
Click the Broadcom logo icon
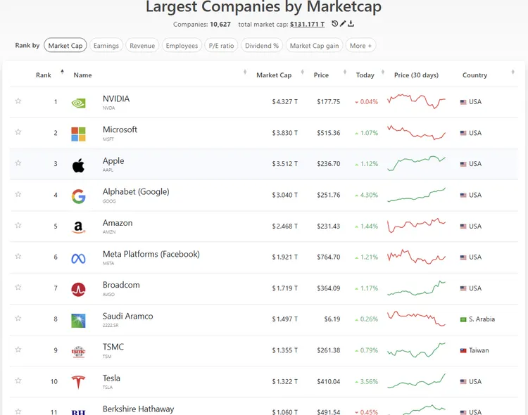[x=78, y=290]
